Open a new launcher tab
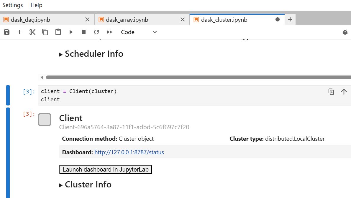 click(x=290, y=20)
